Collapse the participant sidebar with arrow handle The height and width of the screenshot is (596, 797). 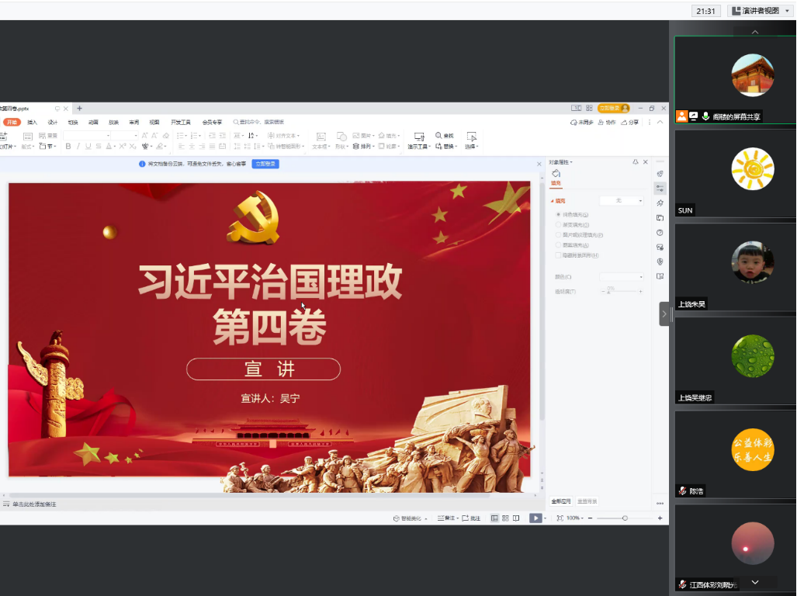coord(664,314)
